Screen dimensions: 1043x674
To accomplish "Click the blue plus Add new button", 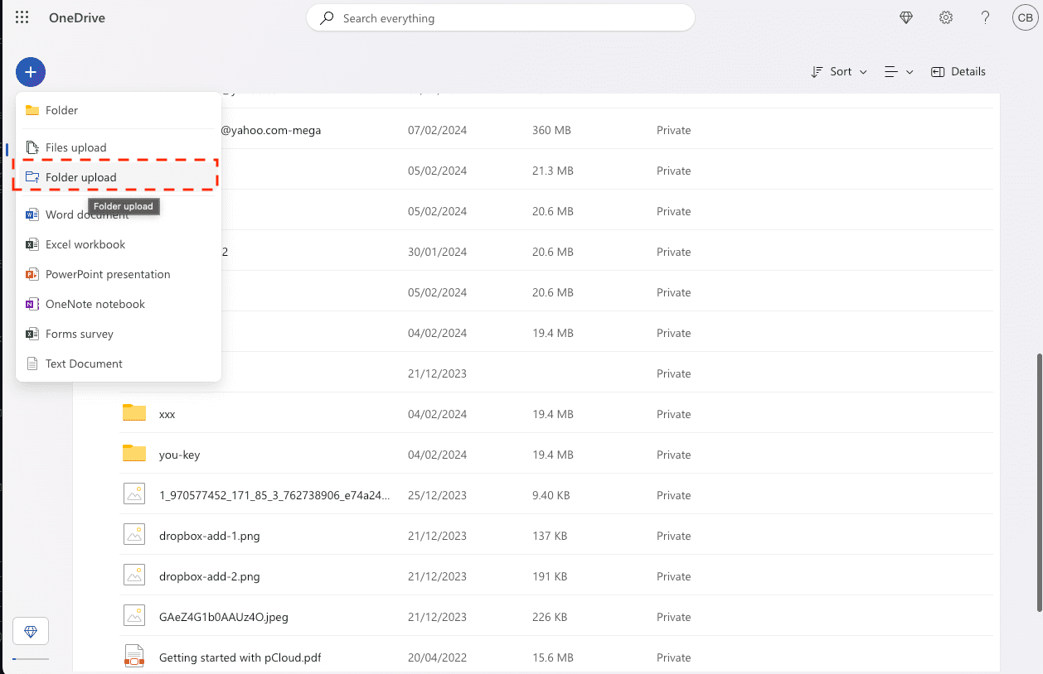I will (x=31, y=72).
